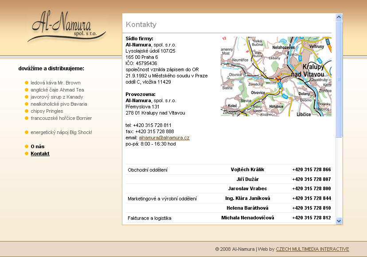Click phone number +420 315 728 800

[x=311, y=188]
